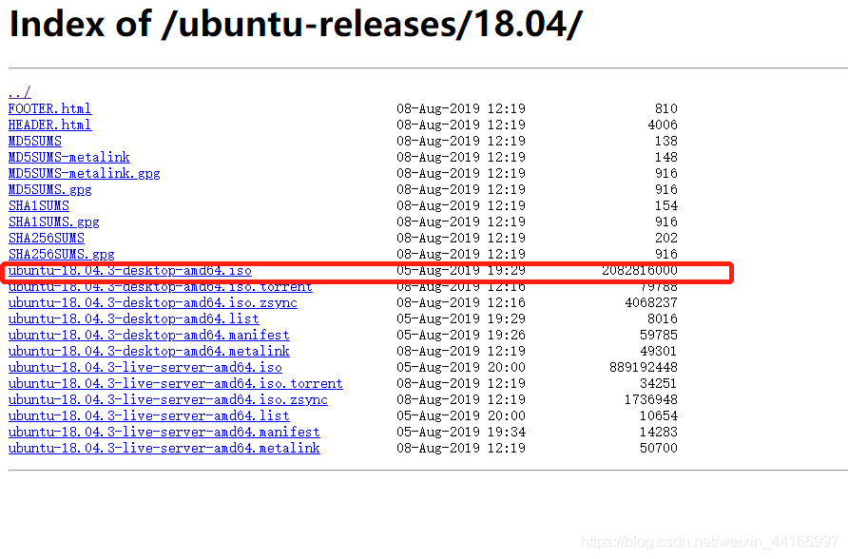Select the file size 8016

663,319
